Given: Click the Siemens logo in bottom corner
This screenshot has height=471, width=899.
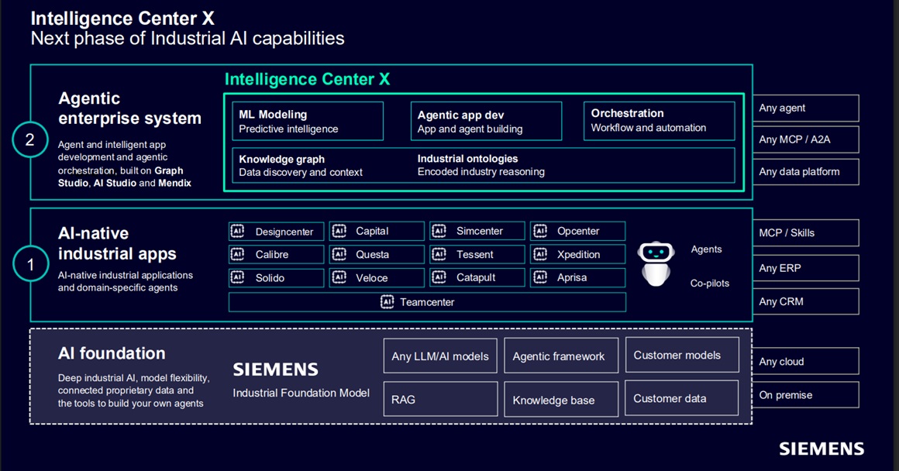Looking at the screenshot, I should [821, 449].
